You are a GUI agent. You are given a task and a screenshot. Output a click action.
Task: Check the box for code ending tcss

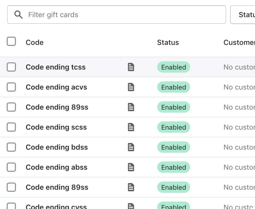[x=11, y=67]
